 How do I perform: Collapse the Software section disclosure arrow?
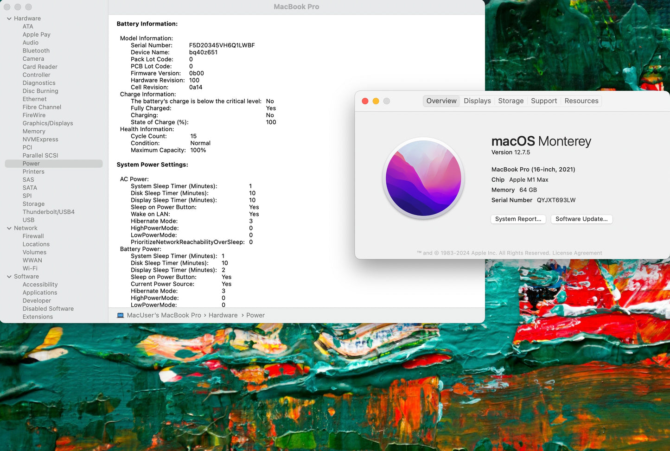pyautogui.click(x=9, y=277)
